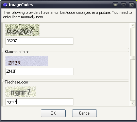Click the scrollbar down arrow
The height and width of the screenshot is (122, 137).
132,103
